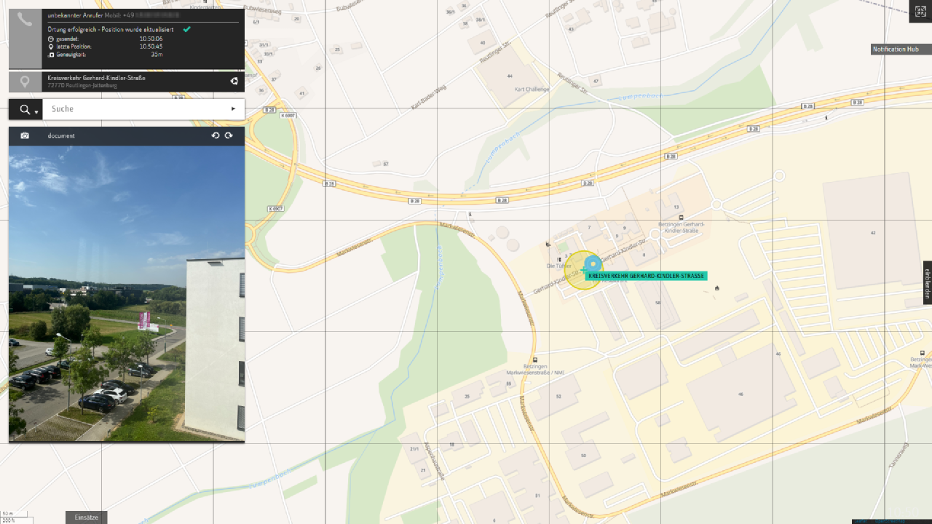Click the 'gesendet' time 10:50:06
This screenshot has height=524, width=932.
point(151,39)
